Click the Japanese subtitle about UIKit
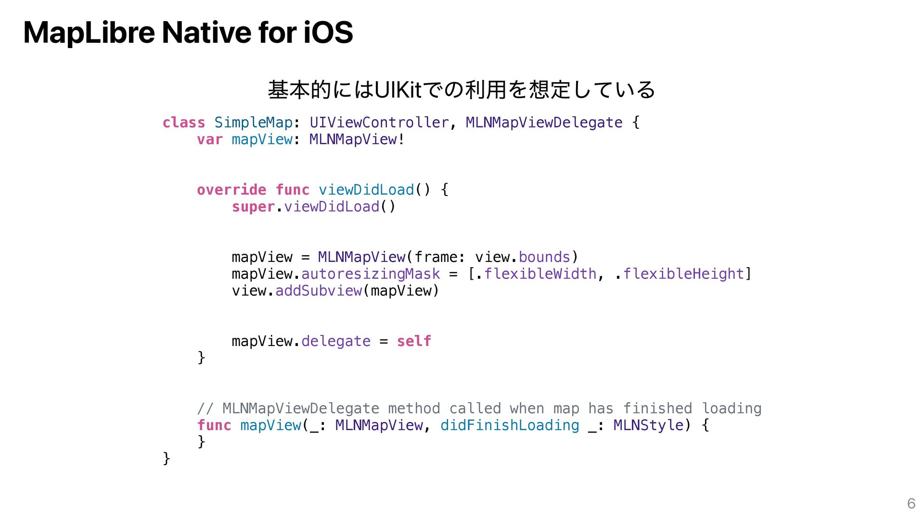924x519 pixels. pyautogui.click(x=461, y=90)
